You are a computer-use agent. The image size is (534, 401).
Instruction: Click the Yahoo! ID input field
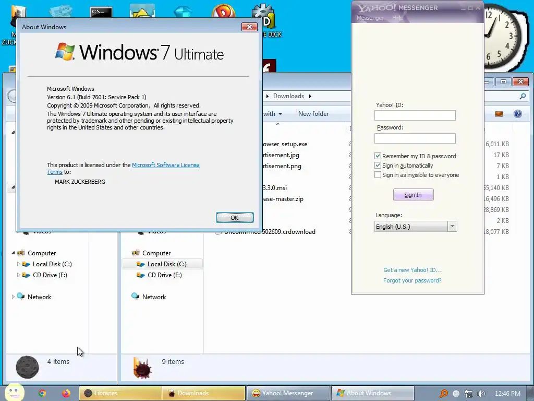tap(415, 115)
